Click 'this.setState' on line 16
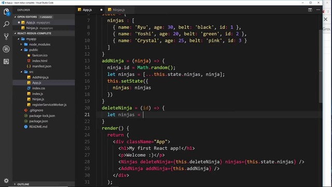The height and width of the screenshot is (187, 332). coord(125,81)
